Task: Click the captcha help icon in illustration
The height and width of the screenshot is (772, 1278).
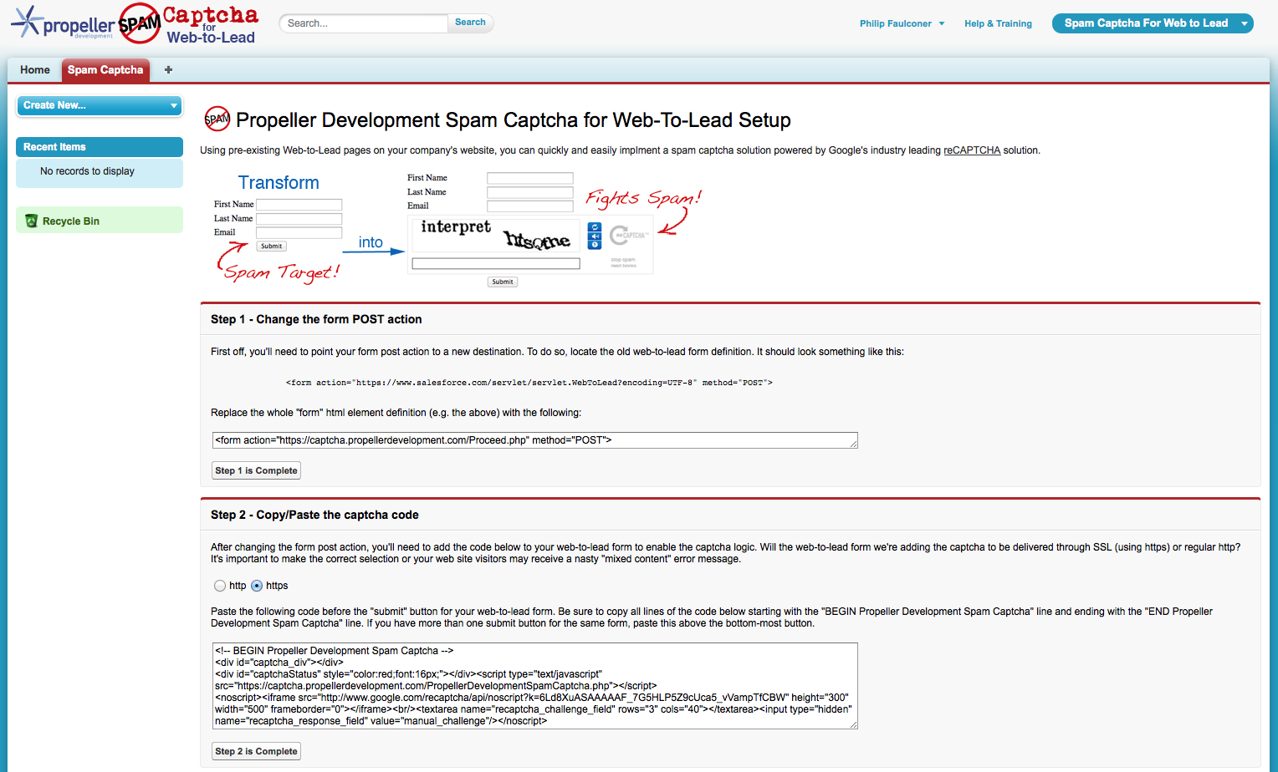Action: [x=595, y=245]
